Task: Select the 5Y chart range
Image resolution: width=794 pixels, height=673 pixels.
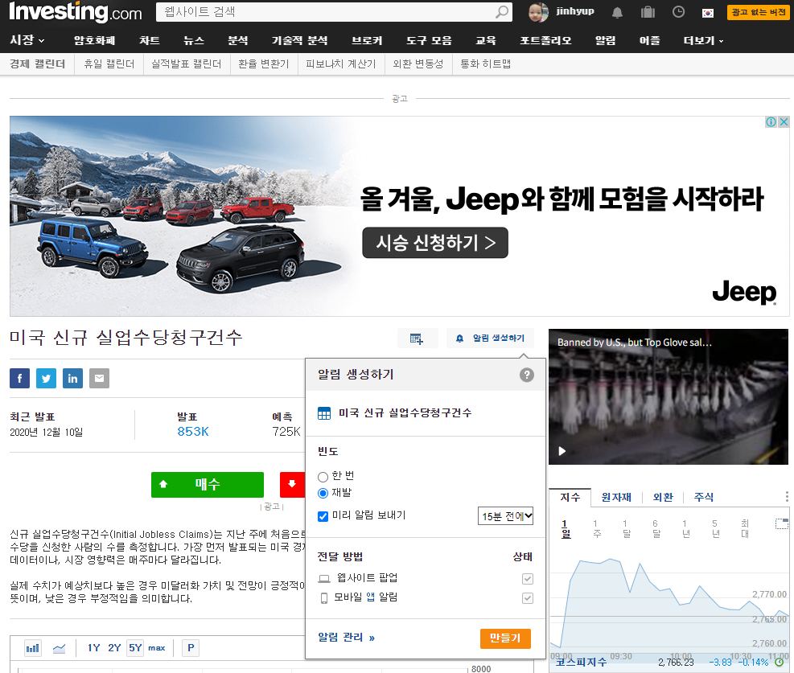Action: coord(135,648)
